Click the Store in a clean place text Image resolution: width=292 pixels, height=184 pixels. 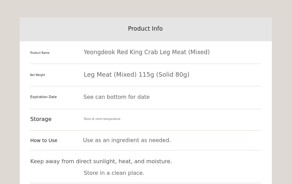[x=114, y=173]
